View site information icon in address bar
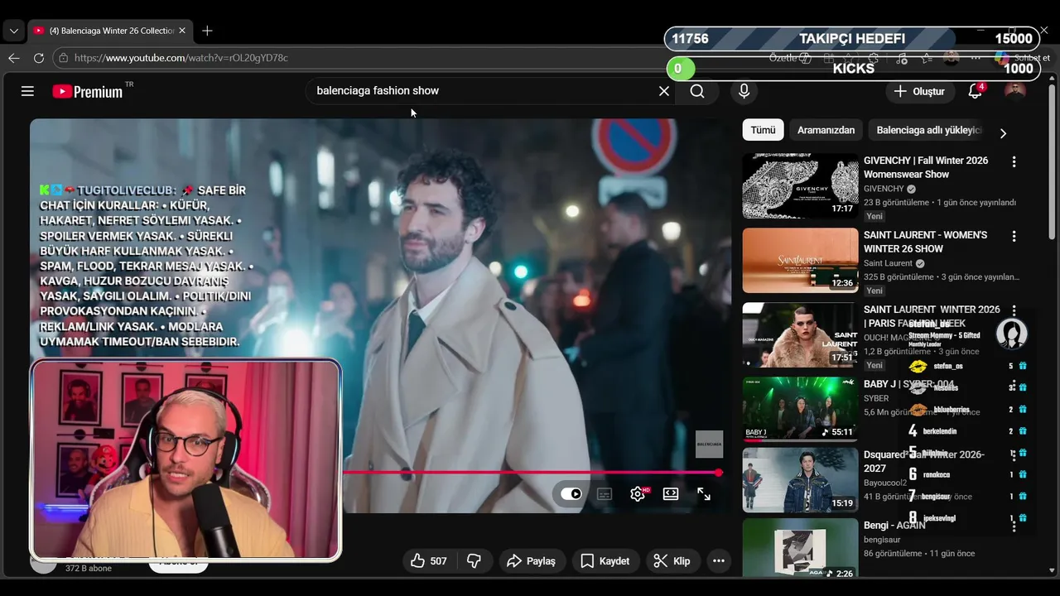Image resolution: width=1060 pixels, height=596 pixels. click(x=63, y=58)
